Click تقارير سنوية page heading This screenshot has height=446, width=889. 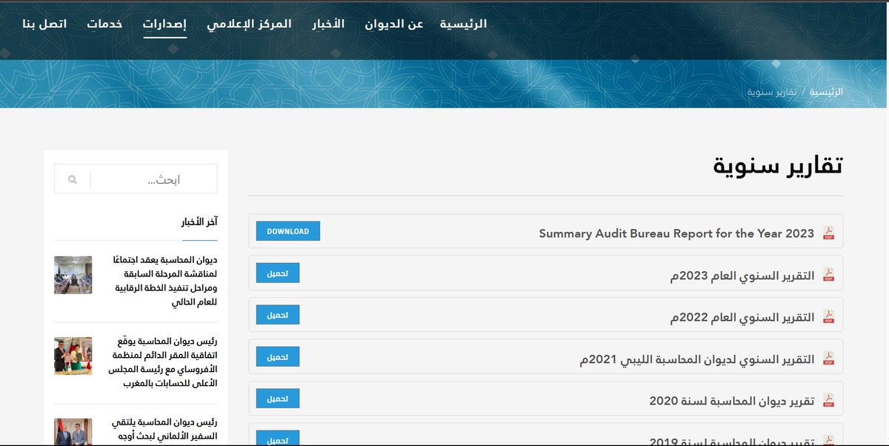(778, 166)
